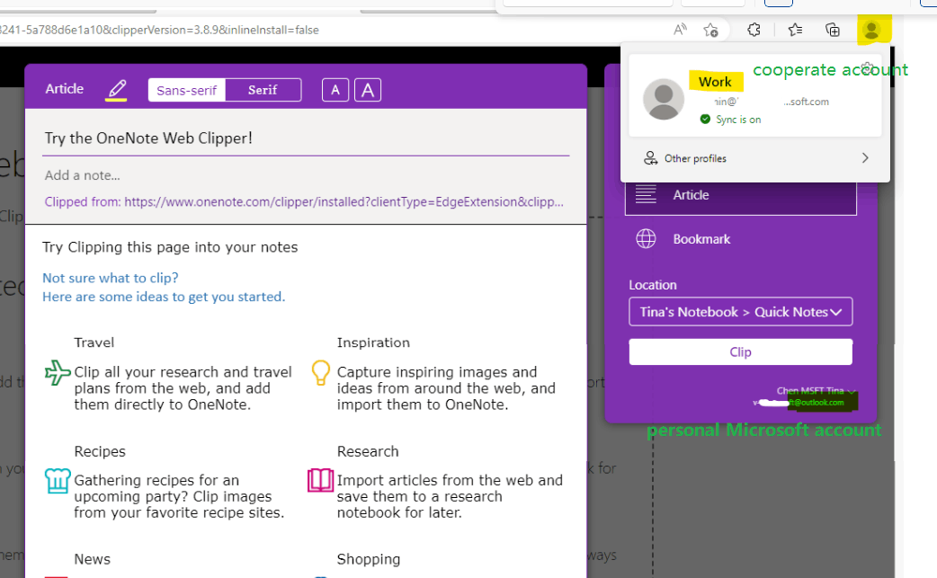Click the Bookmark globe icon
937x578 pixels.
[646, 239]
